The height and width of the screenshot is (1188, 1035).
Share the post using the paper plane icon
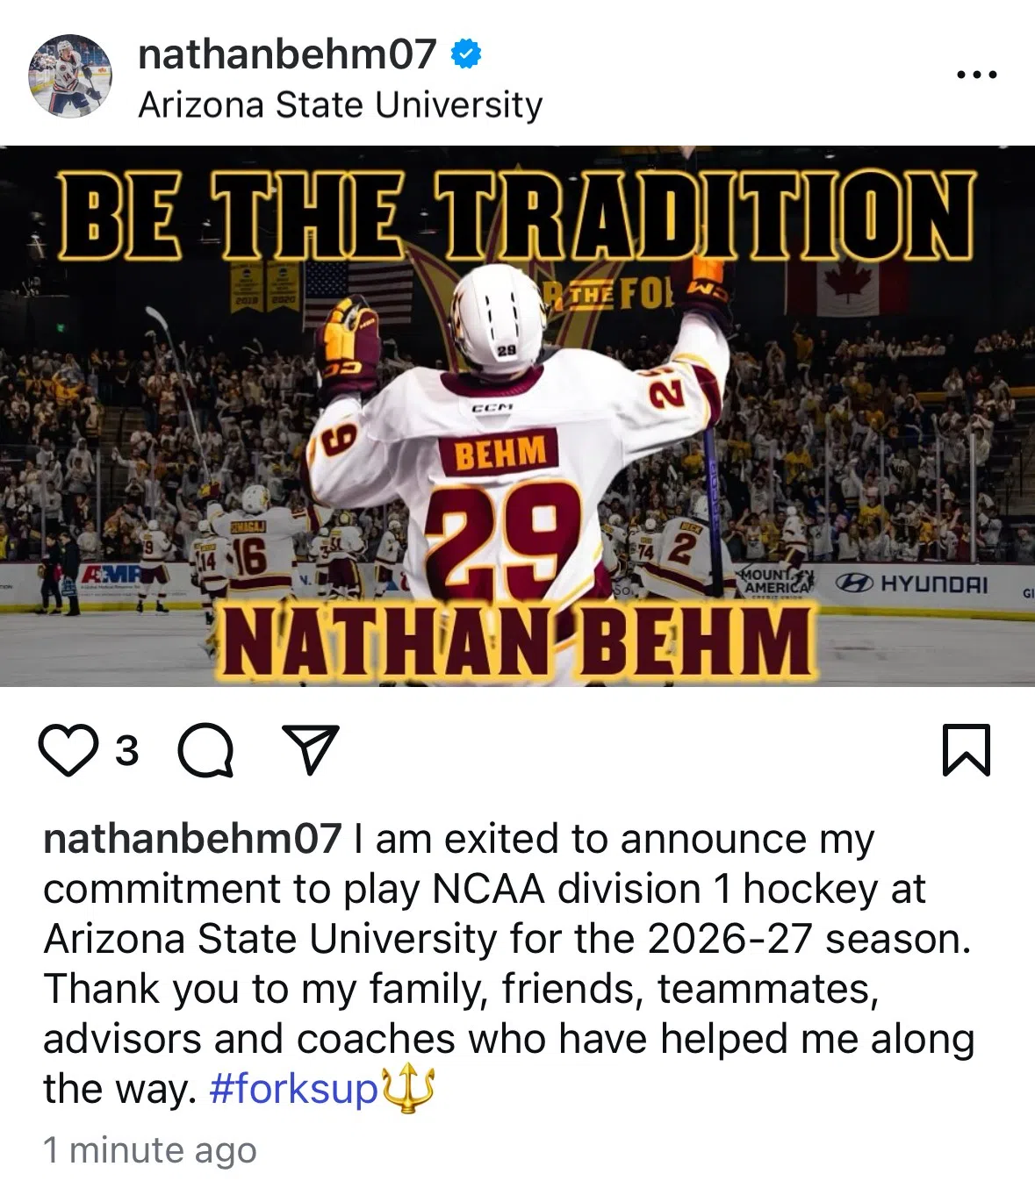tap(310, 749)
